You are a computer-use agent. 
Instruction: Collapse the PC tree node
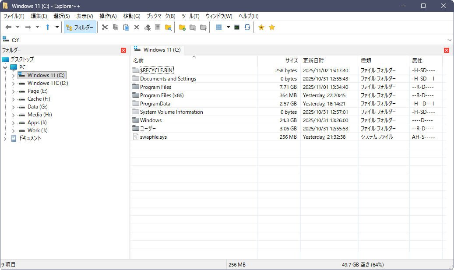5,67
